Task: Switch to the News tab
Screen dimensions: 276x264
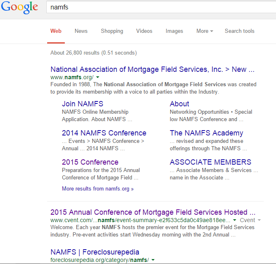Action: [x=81, y=31]
